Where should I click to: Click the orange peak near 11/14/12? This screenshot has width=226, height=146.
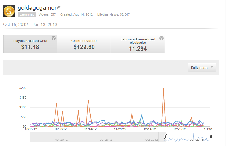(x=88, y=100)
